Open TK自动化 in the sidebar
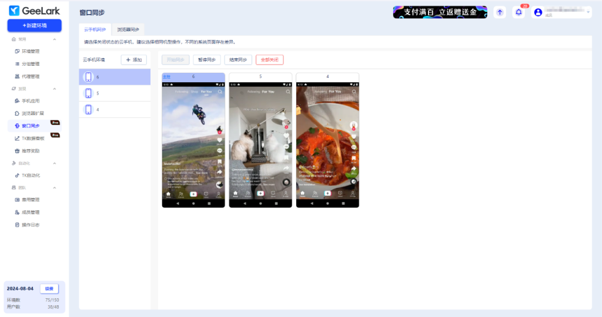 click(x=31, y=176)
